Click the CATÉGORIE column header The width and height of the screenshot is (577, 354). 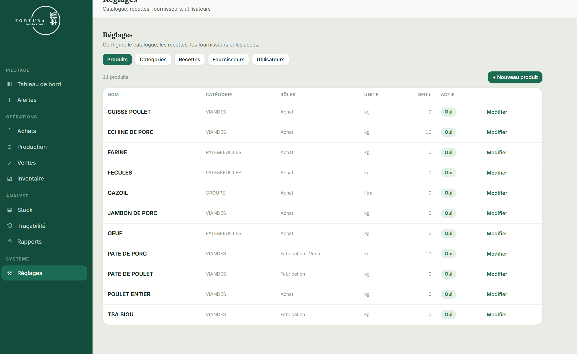tap(219, 95)
